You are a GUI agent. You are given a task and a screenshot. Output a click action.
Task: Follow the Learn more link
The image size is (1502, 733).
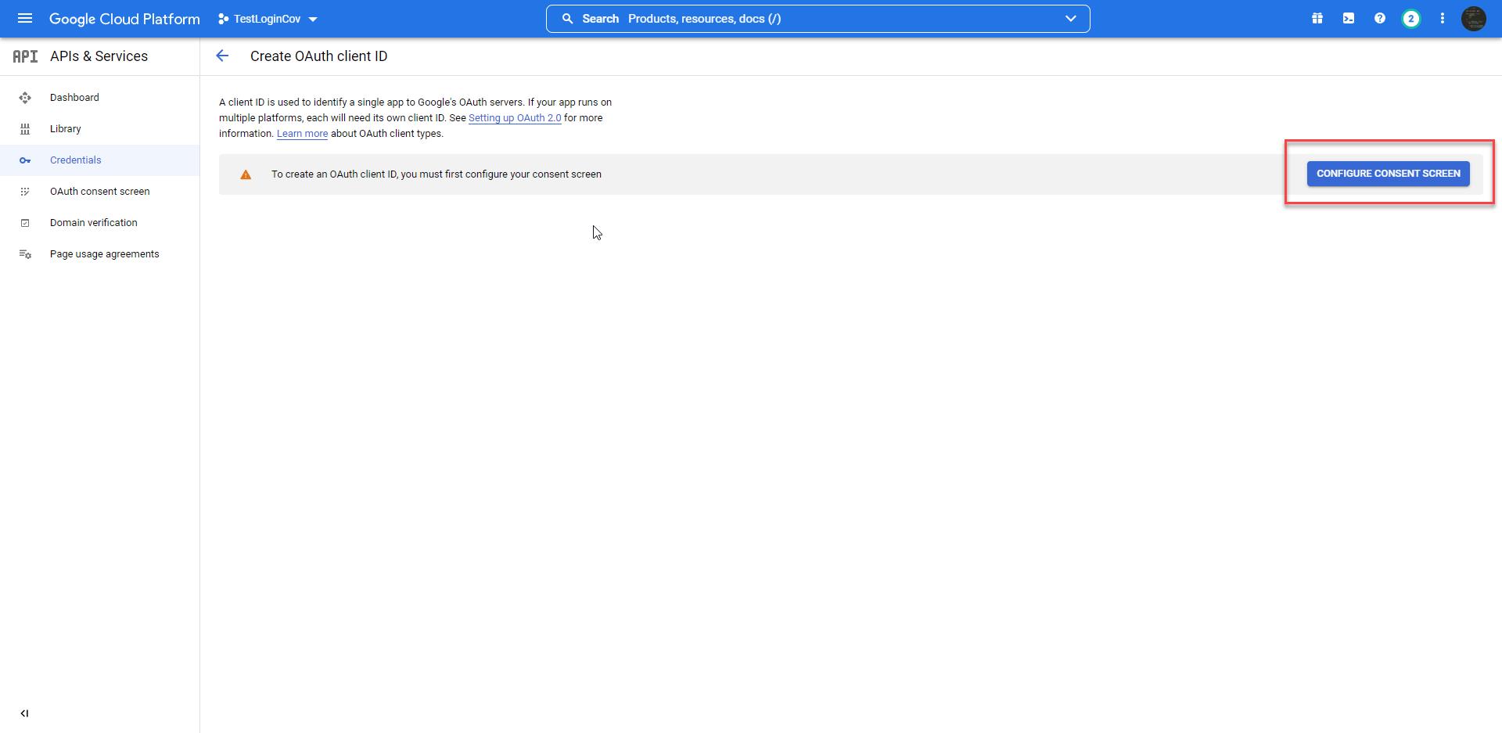point(302,134)
